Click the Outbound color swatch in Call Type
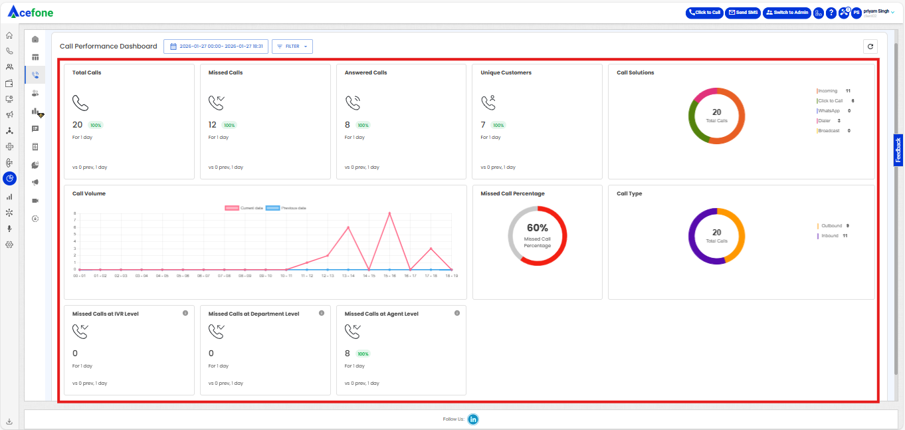Image resolution: width=905 pixels, height=430 pixels. point(818,226)
